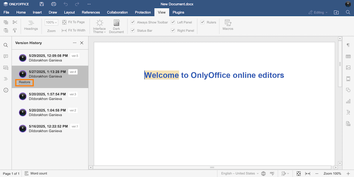
Task: Open Chat panel in left sidebar
Action: coord(6,68)
